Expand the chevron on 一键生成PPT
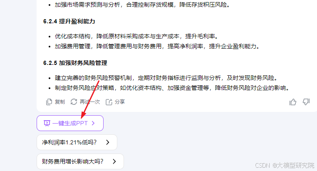The image size is (317, 171). click(93, 123)
